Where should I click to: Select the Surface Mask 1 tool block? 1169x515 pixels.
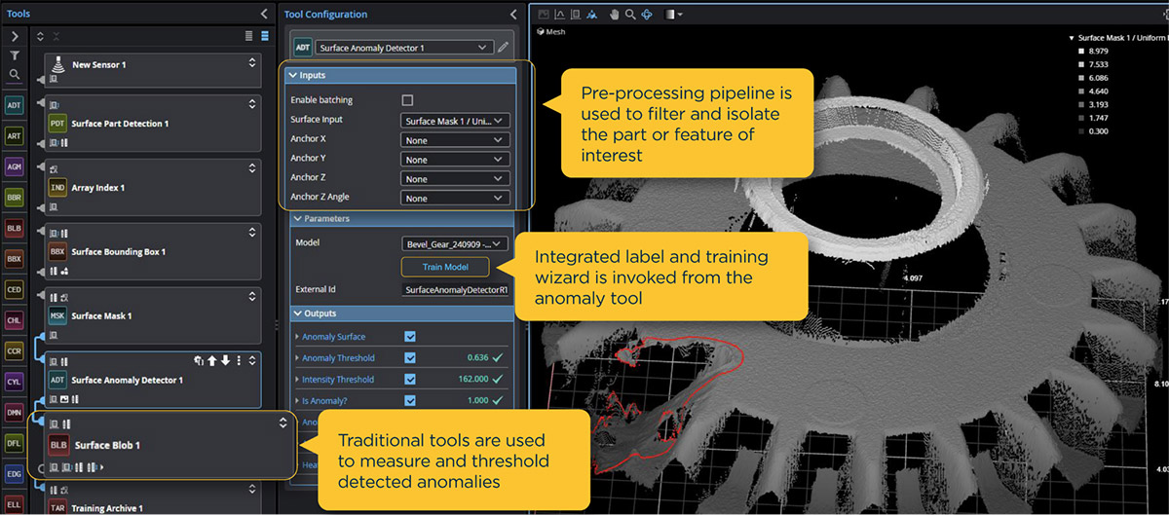point(152,315)
